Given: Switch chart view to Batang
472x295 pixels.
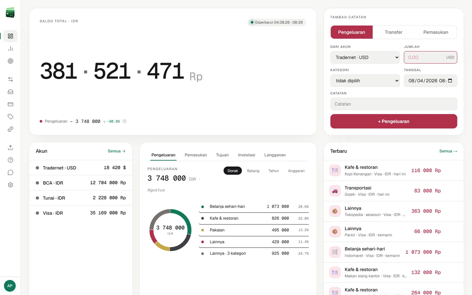Looking at the screenshot, I should tap(253, 171).
